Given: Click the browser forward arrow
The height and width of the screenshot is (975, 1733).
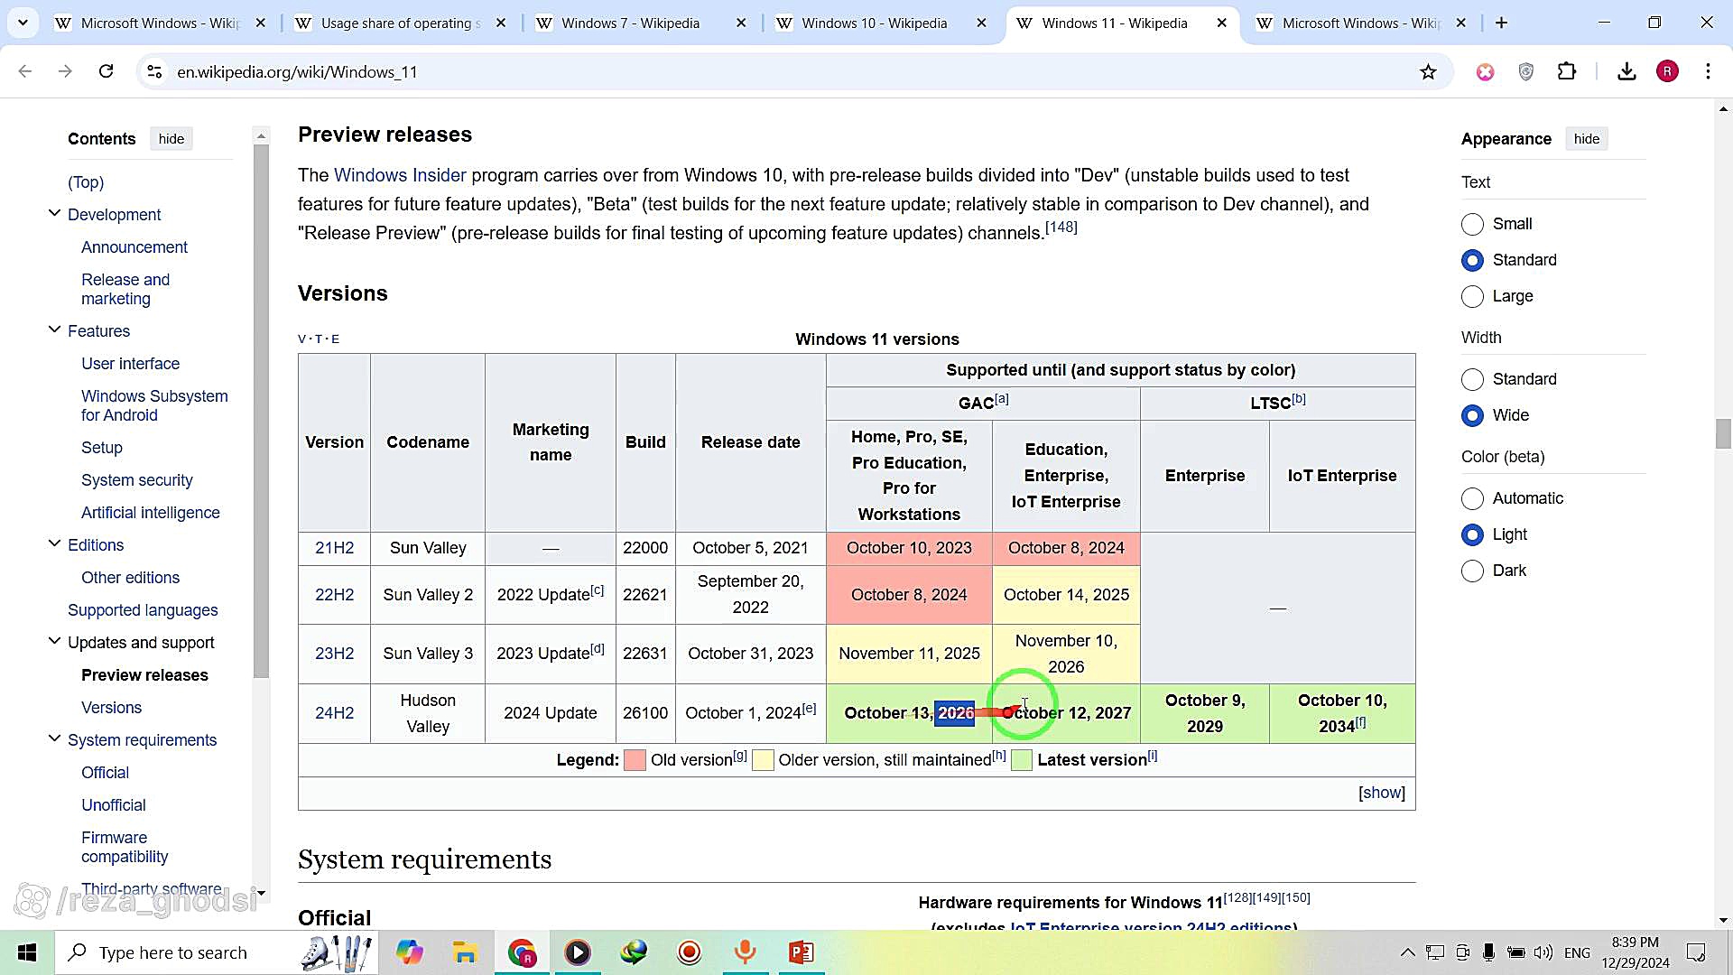Looking at the screenshot, I should 65,71.
